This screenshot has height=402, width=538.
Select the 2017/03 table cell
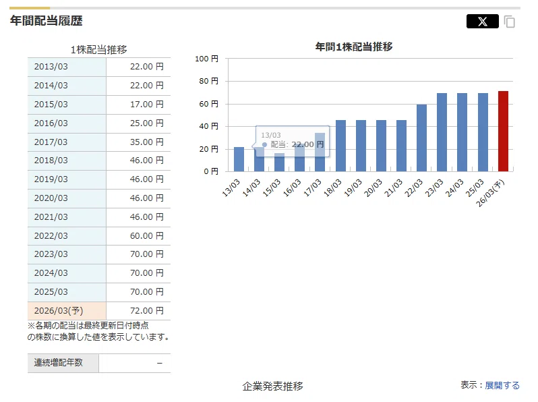pos(67,142)
